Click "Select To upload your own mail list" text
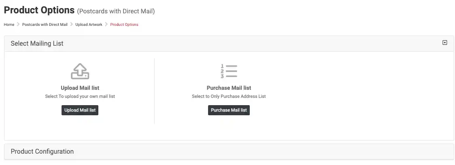 pyautogui.click(x=80, y=97)
